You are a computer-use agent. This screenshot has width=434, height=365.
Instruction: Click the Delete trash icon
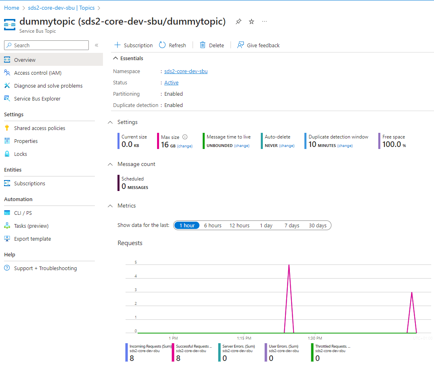pos(203,45)
